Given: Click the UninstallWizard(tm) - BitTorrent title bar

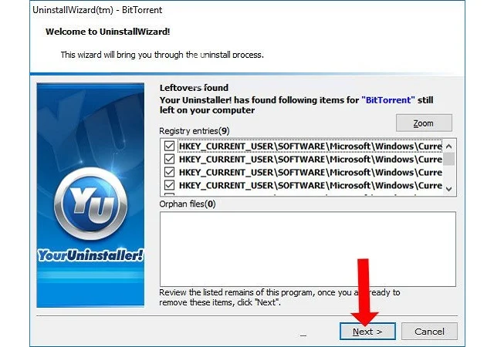Looking at the screenshot, I should 247,10.
